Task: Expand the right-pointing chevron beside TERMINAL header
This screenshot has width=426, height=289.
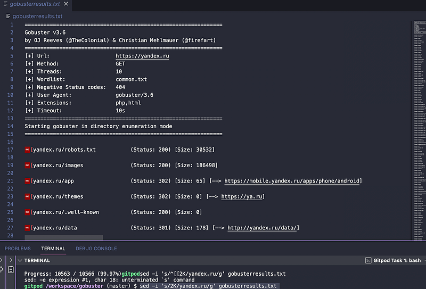Action: click(11, 260)
